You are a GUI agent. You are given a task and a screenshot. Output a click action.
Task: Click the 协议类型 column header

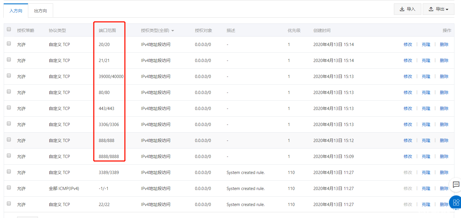point(57,30)
